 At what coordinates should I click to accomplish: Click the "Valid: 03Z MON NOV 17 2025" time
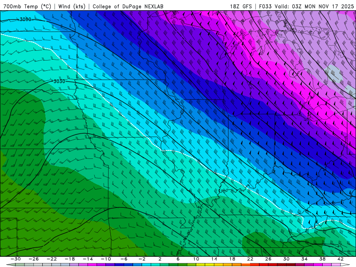pos(314,6)
